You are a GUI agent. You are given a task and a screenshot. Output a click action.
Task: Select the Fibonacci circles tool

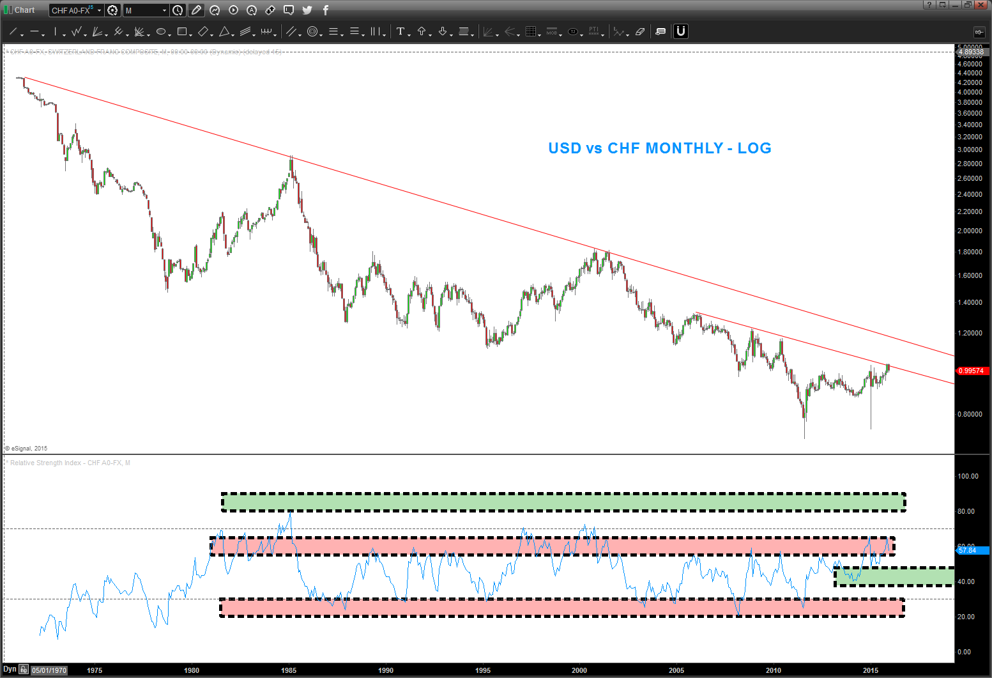coord(312,31)
